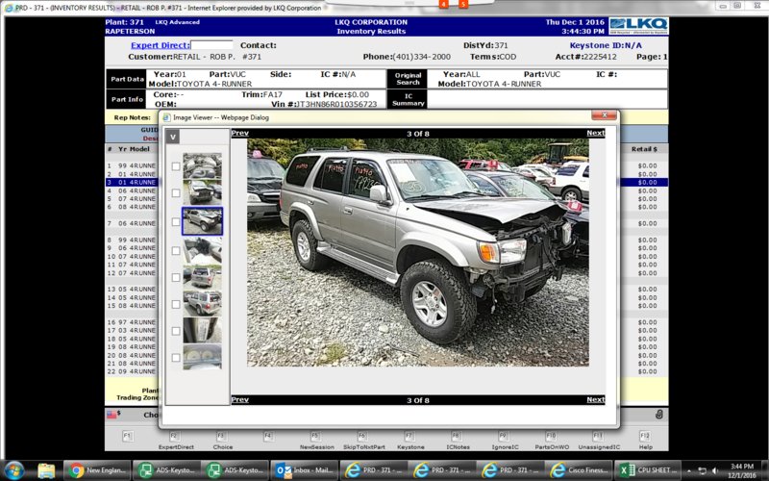
Task: Check the box beside the highlighted thumbnail
Action: [x=176, y=222]
